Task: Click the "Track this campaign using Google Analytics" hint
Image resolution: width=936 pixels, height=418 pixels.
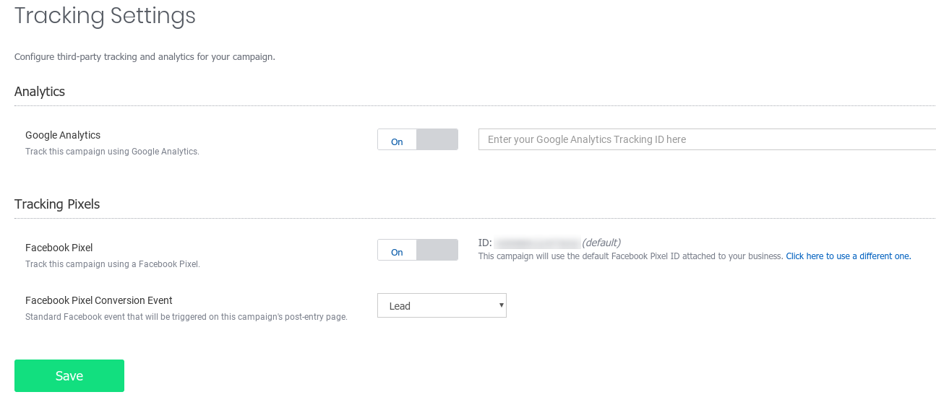Action: tap(112, 152)
